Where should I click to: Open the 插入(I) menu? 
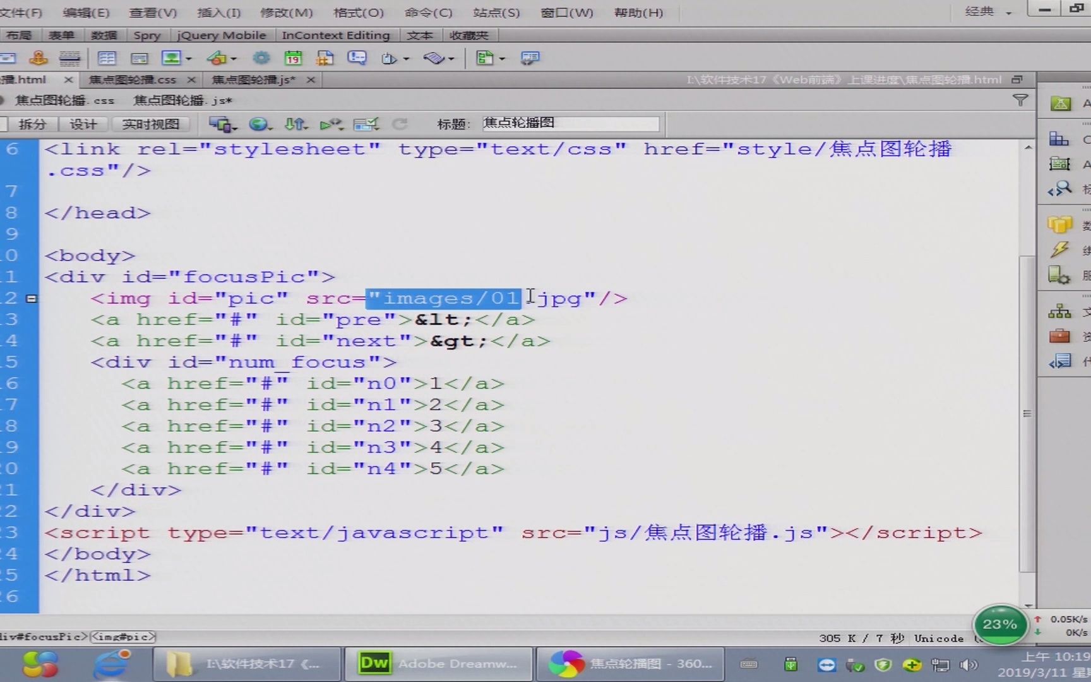point(218,13)
